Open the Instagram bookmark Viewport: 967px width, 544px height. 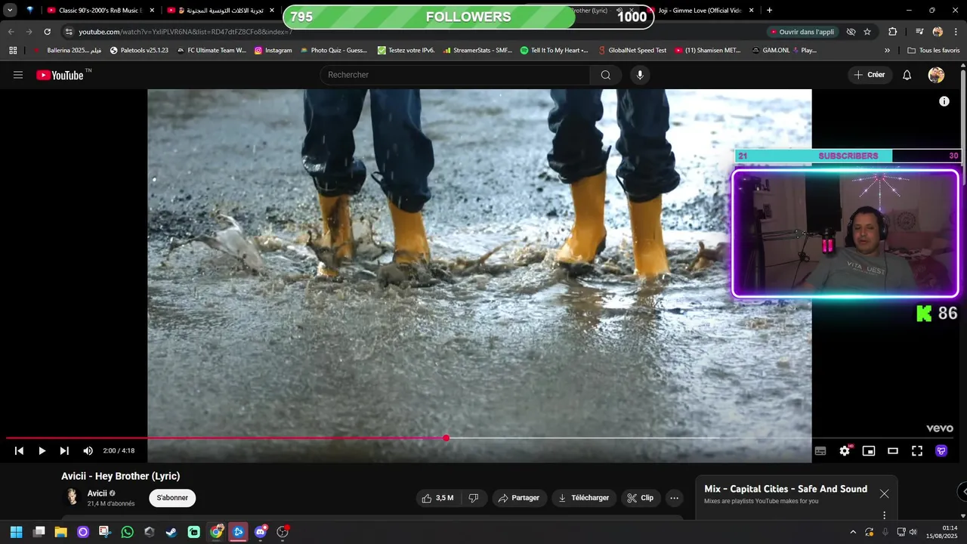coord(273,51)
